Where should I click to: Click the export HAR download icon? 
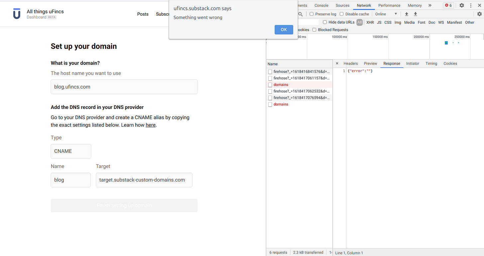tap(415, 14)
